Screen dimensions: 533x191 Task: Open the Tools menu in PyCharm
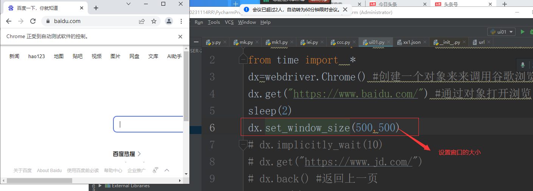[x=214, y=22]
